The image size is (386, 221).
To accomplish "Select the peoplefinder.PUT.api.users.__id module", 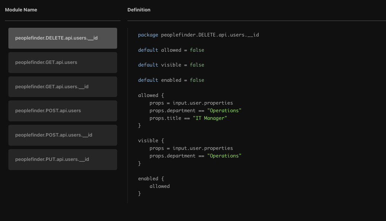I will 63,159.
